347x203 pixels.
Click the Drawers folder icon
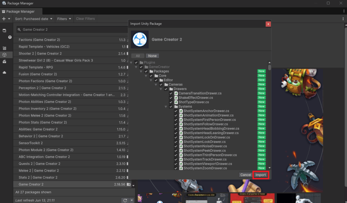click(171, 89)
